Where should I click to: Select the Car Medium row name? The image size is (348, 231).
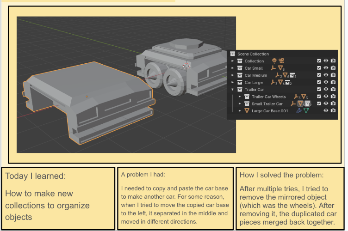tap(256, 75)
